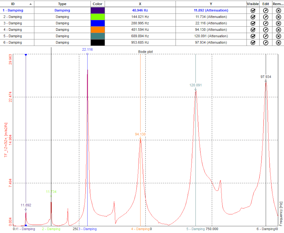The width and height of the screenshot is (284, 233).
Task: Select the 3 - Damping row ID
Action: coord(13,23)
